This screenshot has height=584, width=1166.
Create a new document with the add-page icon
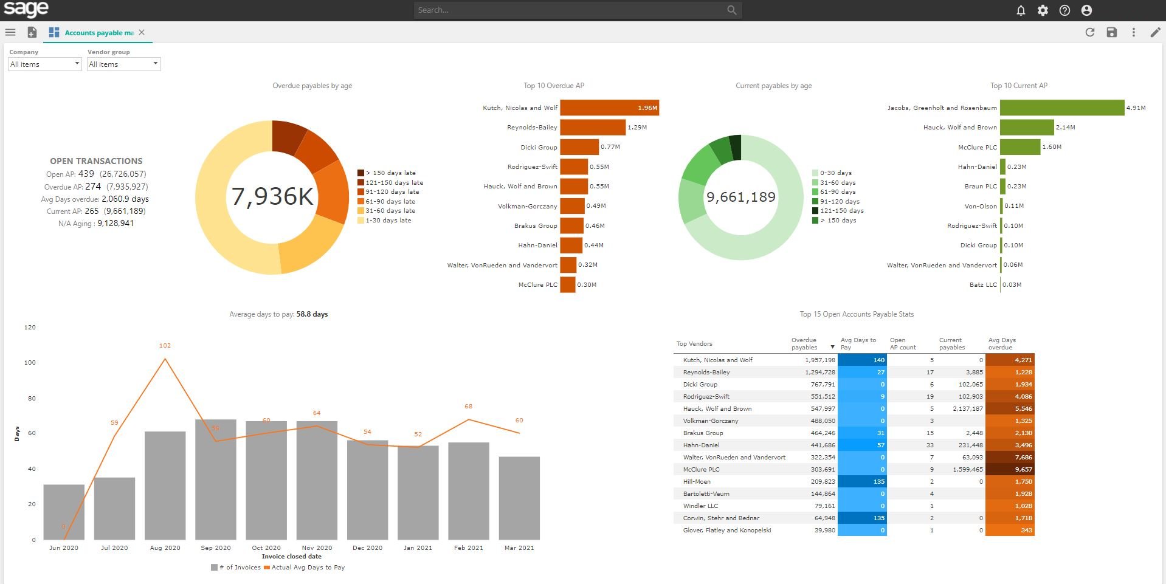(32, 32)
